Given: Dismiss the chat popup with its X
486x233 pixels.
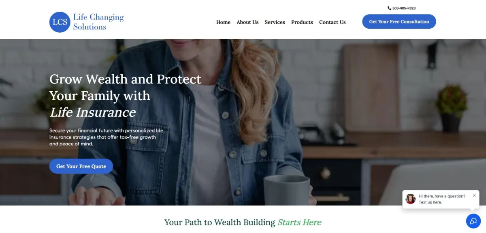Looking at the screenshot, I should 474,195.
